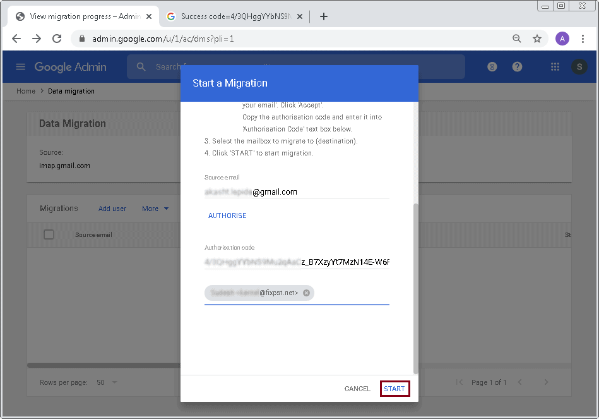Click the dialog vertical scrollbar
Screen dimensions: 599x419
[415, 289]
